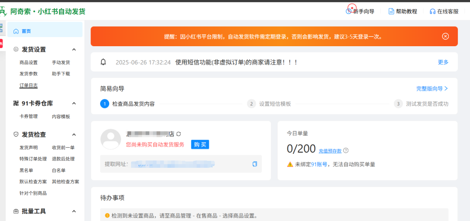Screen dimensions: 470x221
Task: Click the 发货检查 shield icon
Action: click(16, 135)
